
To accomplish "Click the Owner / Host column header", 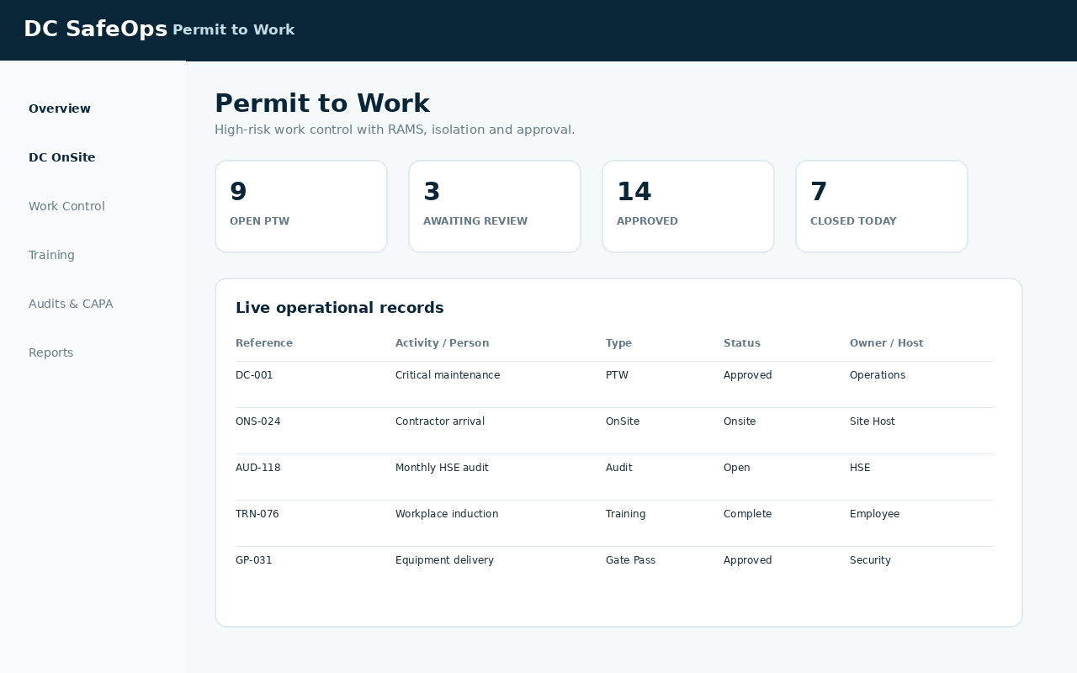I will [x=887, y=343].
